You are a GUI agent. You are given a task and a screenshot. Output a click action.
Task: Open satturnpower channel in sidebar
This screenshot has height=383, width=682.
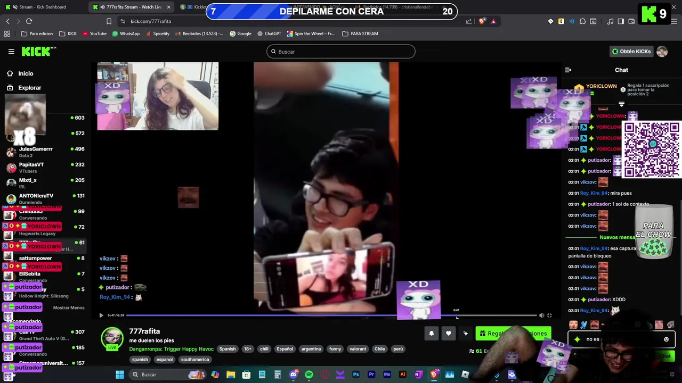[45, 258]
